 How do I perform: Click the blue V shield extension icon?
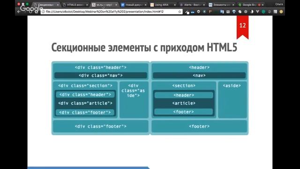(234, 12)
